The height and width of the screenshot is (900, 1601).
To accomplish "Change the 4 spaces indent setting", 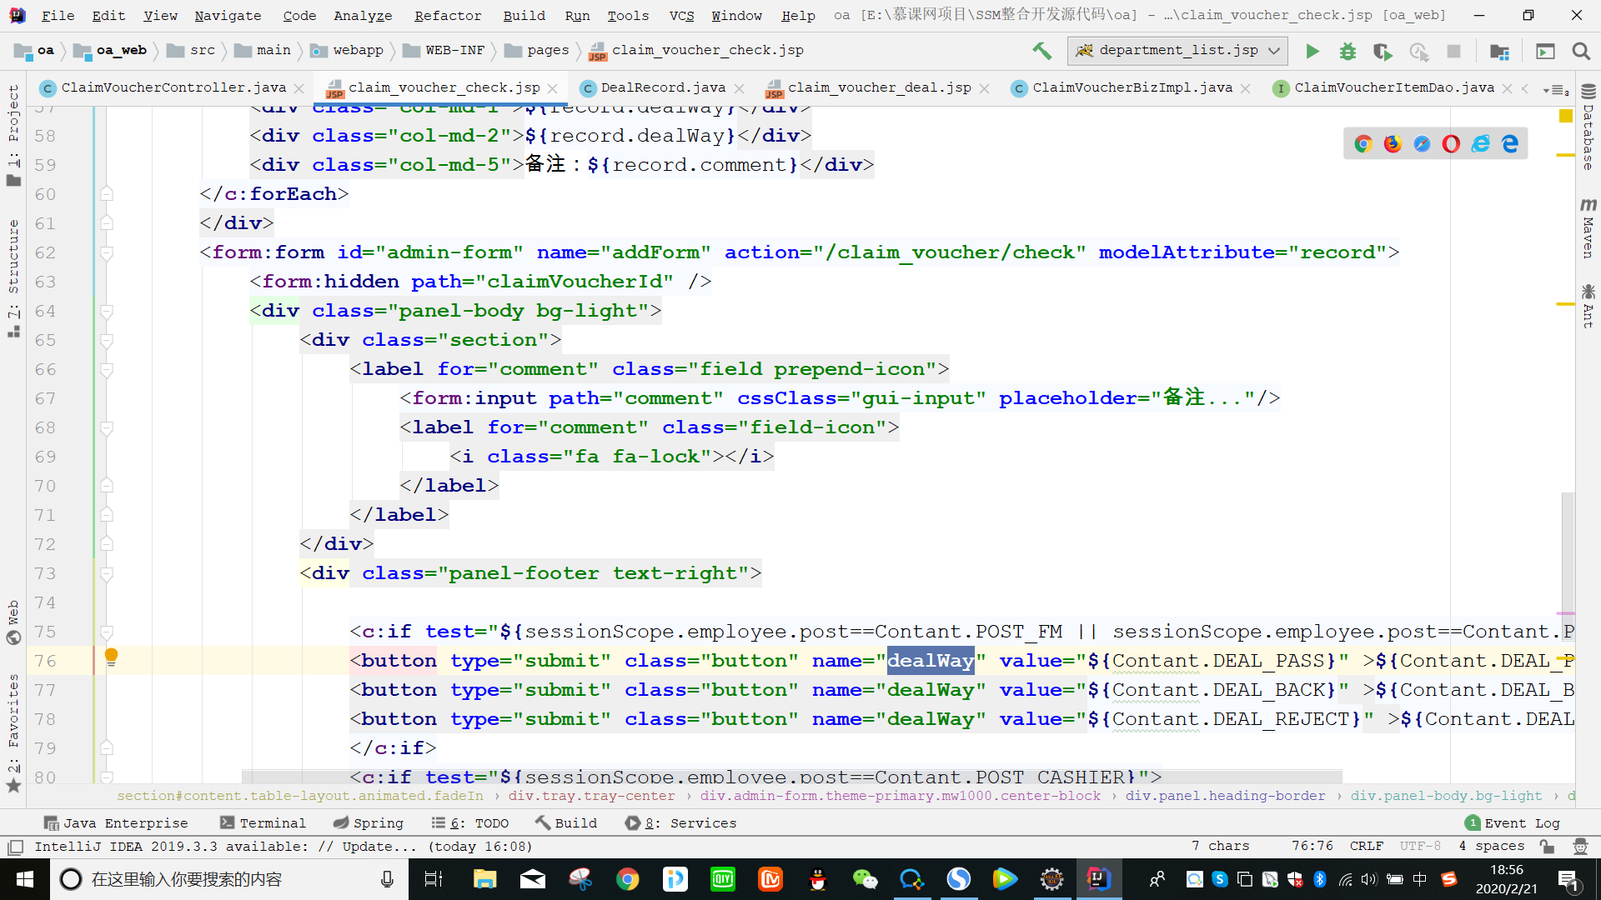I will point(1491,847).
